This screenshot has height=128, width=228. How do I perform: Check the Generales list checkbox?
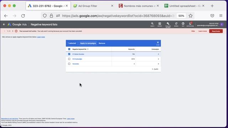pos(69,64)
